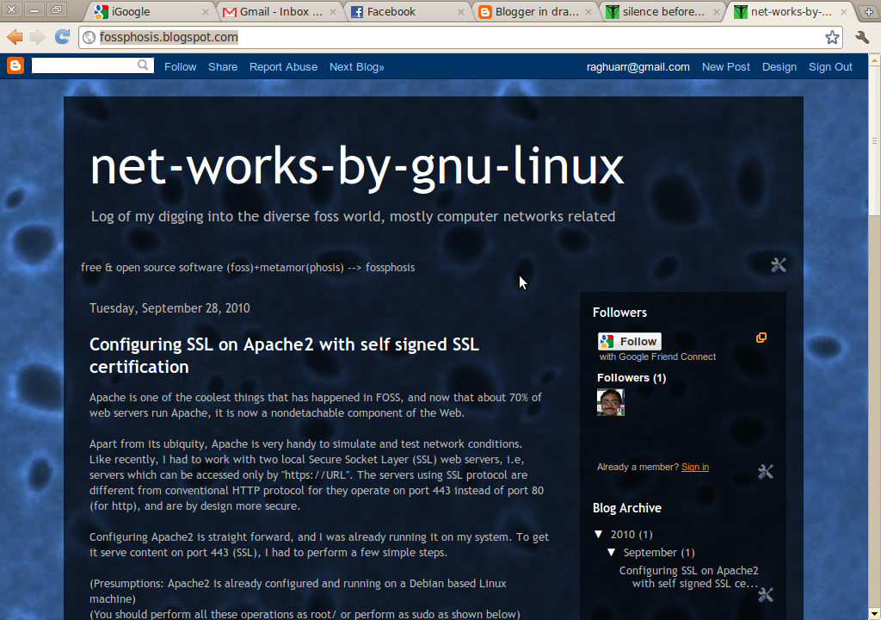Image resolution: width=881 pixels, height=620 pixels.
Task: Close the Gmail tab
Action: [333, 12]
